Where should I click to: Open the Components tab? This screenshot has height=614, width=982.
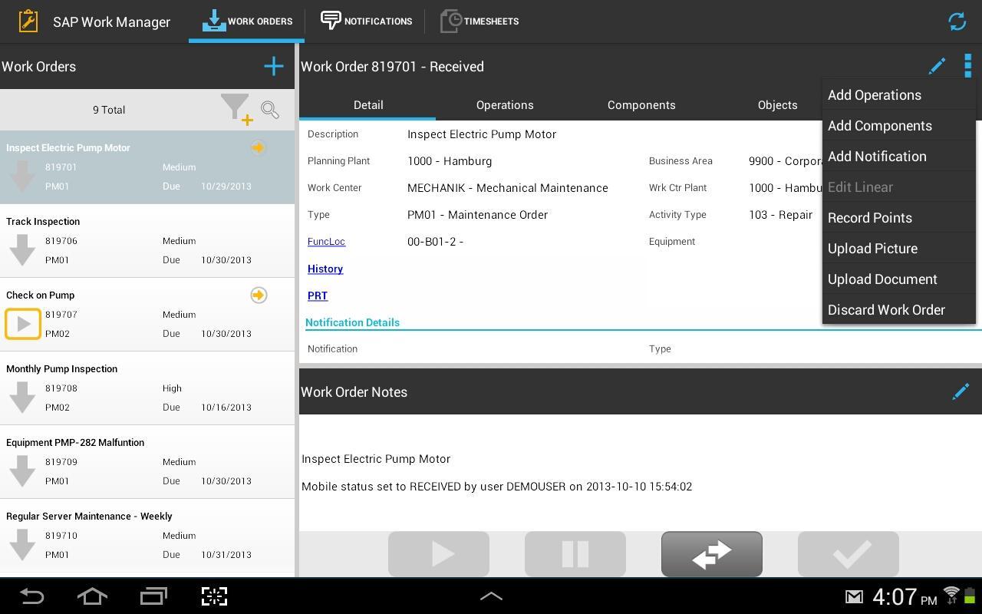(641, 105)
